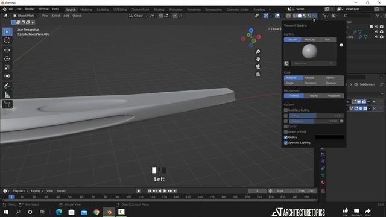This screenshot has width=386, height=217.
Task: Adjust the X-Ray alpha slider
Action: pyautogui.click(x=316, y=116)
